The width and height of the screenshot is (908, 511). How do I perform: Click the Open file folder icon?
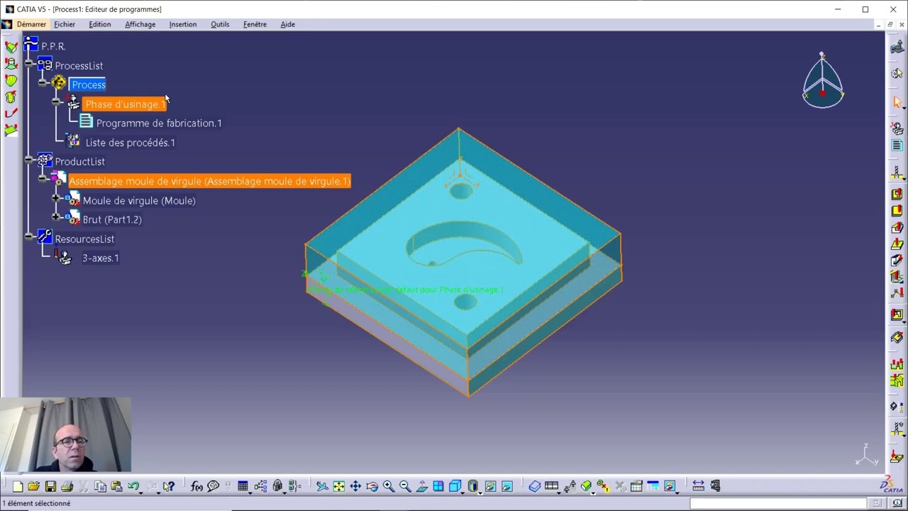pos(33,486)
